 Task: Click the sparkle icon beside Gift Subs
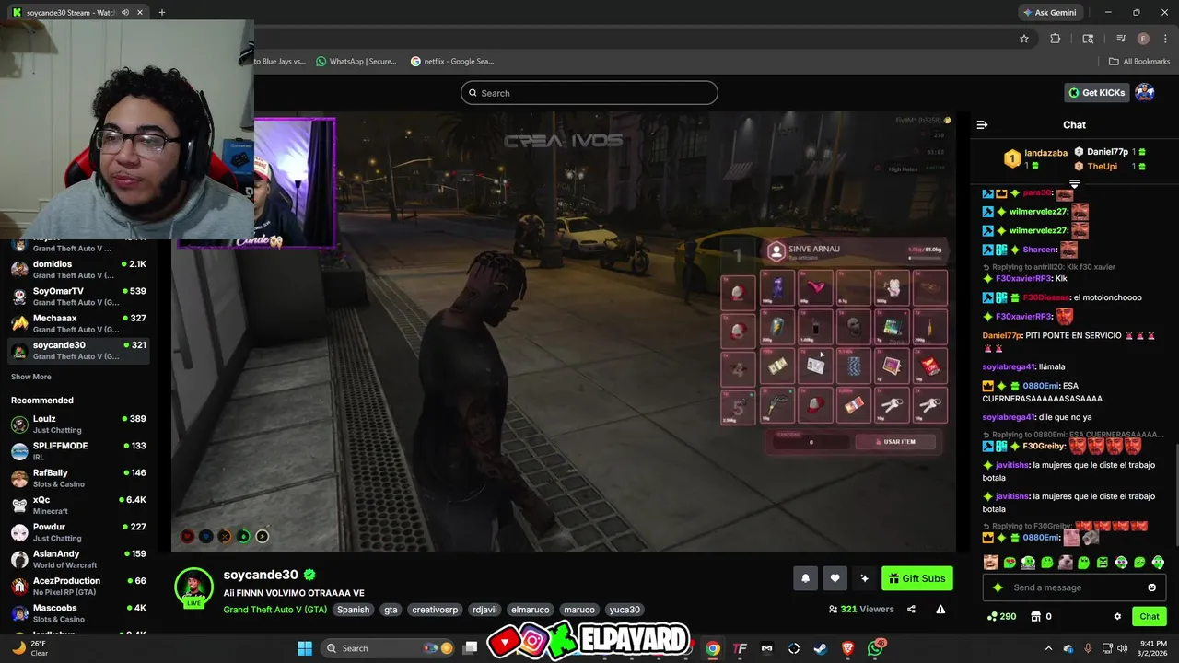(x=864, y=578)
